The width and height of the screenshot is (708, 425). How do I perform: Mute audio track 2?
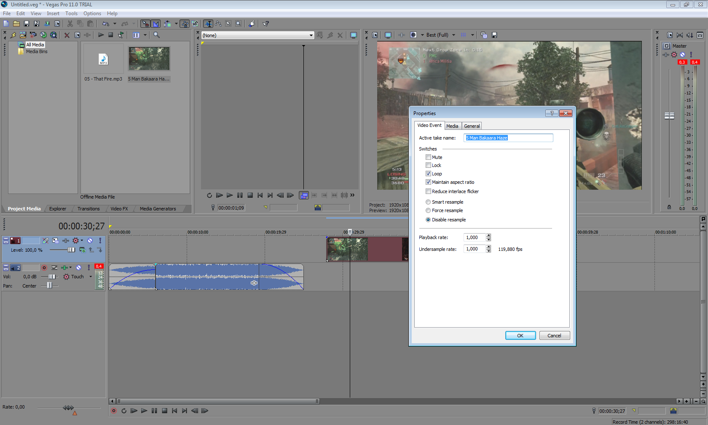[79, 267]
